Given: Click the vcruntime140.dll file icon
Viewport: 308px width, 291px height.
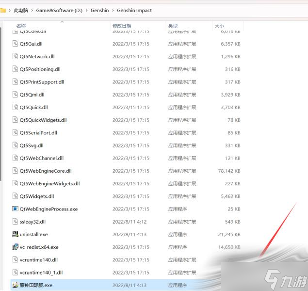Looking at the screenshot, I should click(x=15, y=259).
